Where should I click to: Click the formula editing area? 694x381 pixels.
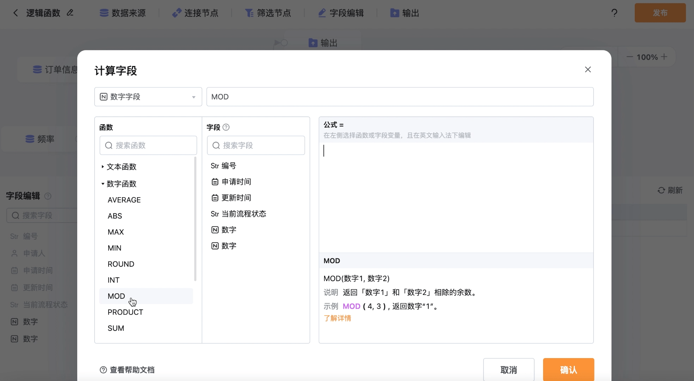tap(456, 198)
